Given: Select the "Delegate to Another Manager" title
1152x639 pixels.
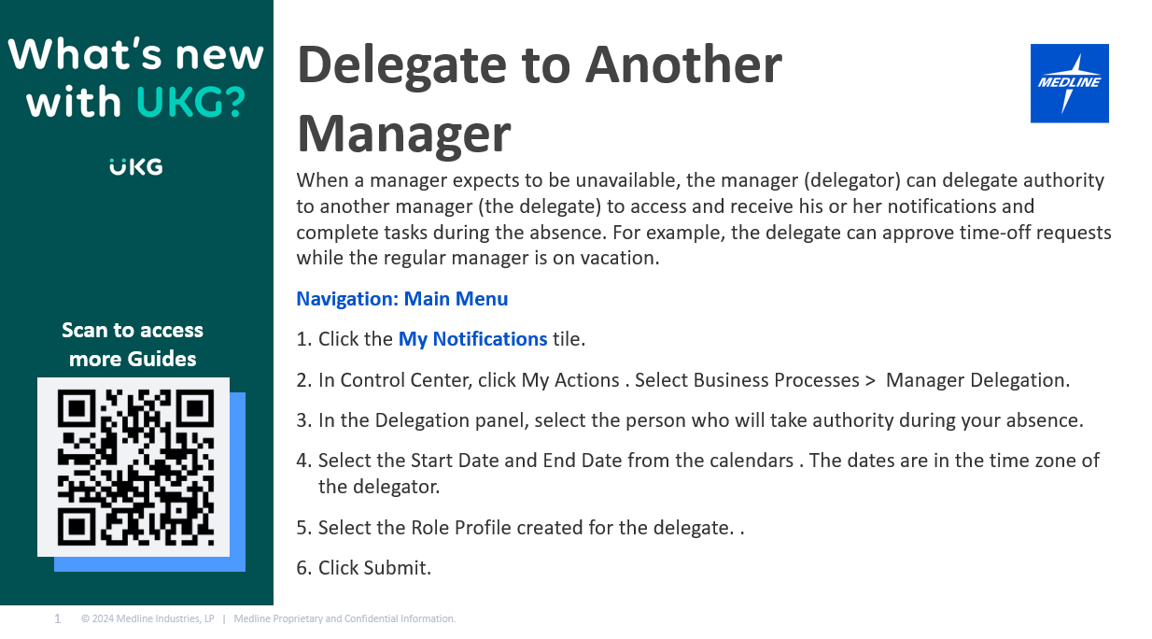Looking at the screenshot, I should click(x=539, y=99).
